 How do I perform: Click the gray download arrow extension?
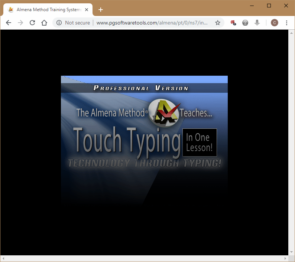[x=257, y=23]
